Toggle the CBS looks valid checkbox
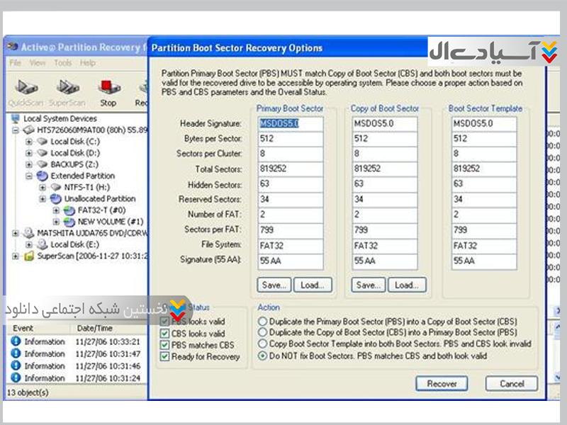 coord(165,334)
